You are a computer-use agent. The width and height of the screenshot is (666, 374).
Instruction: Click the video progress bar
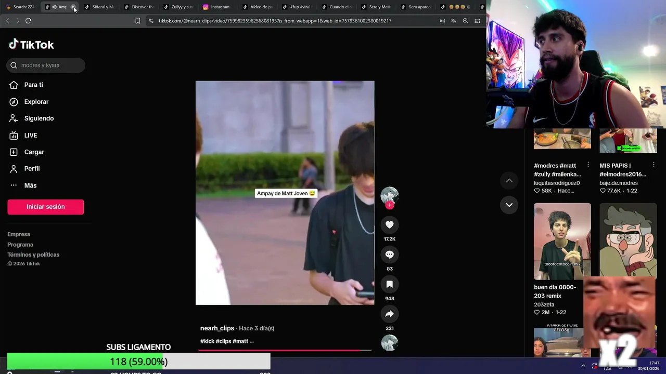(285, 350)
